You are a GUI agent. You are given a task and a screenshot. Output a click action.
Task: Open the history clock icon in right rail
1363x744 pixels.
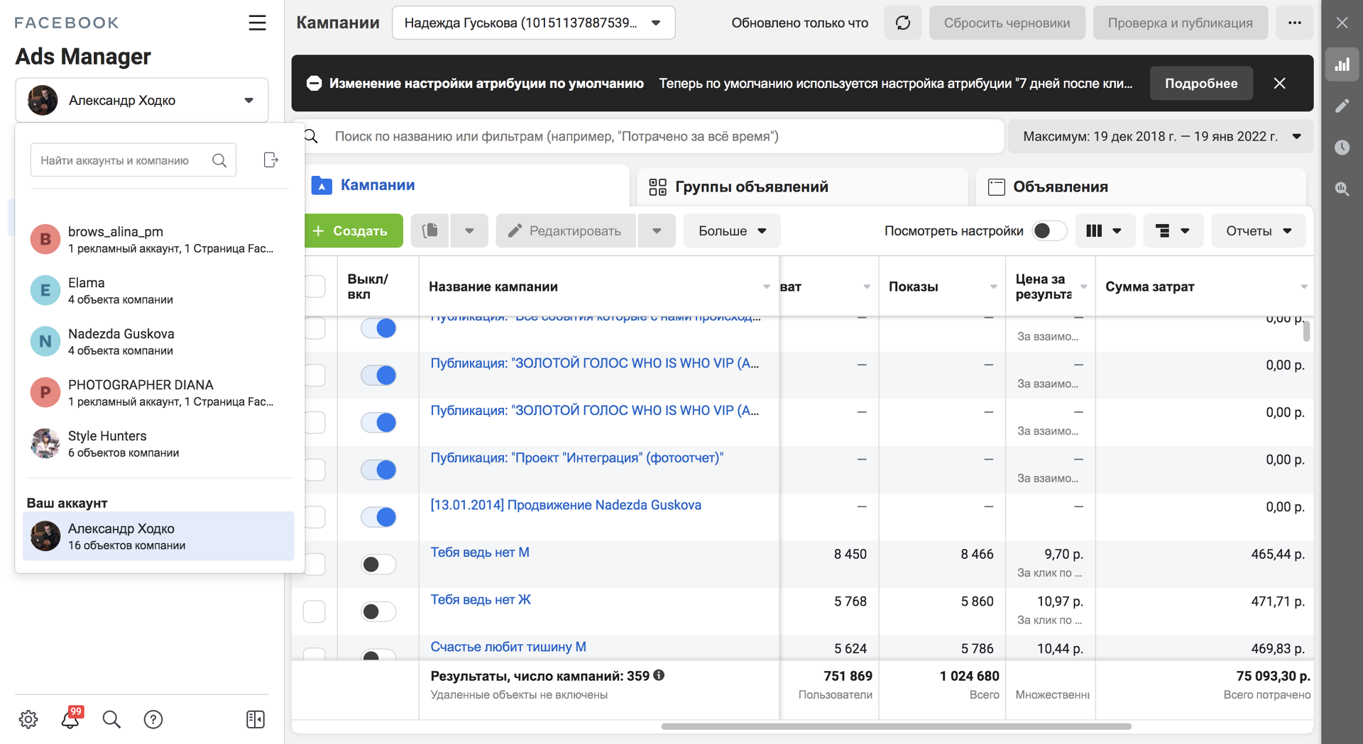[x=1342, y=147]
